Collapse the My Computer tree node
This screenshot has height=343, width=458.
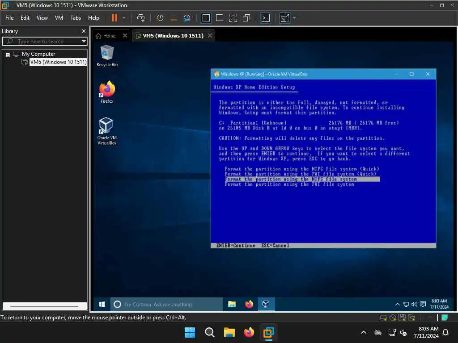point(8,54)
